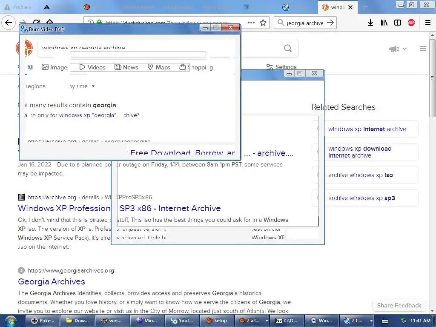Open the Adblock Plus ABP icon

[411, 23]
